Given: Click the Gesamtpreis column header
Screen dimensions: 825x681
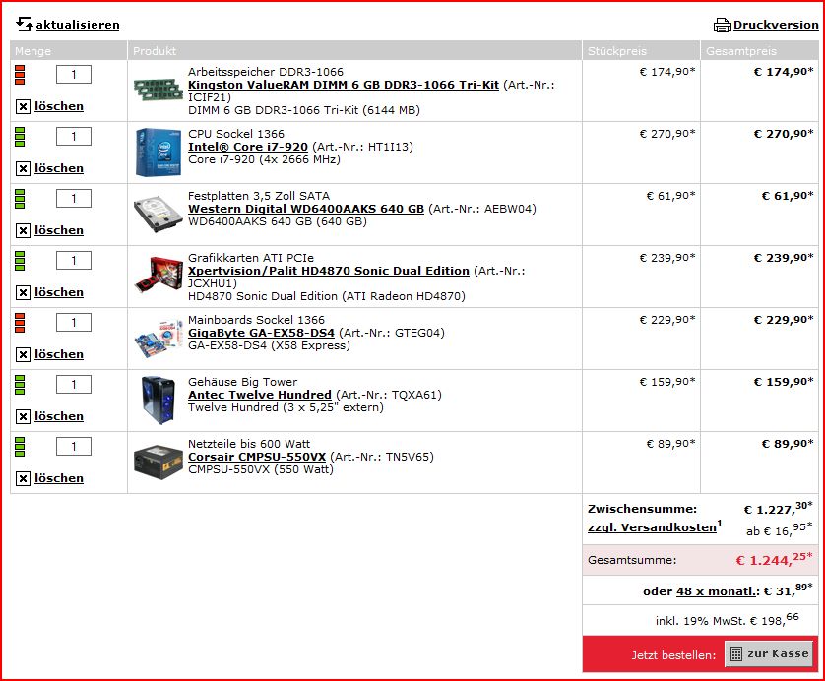Looking at the screenshot, I should click(759, 51).
